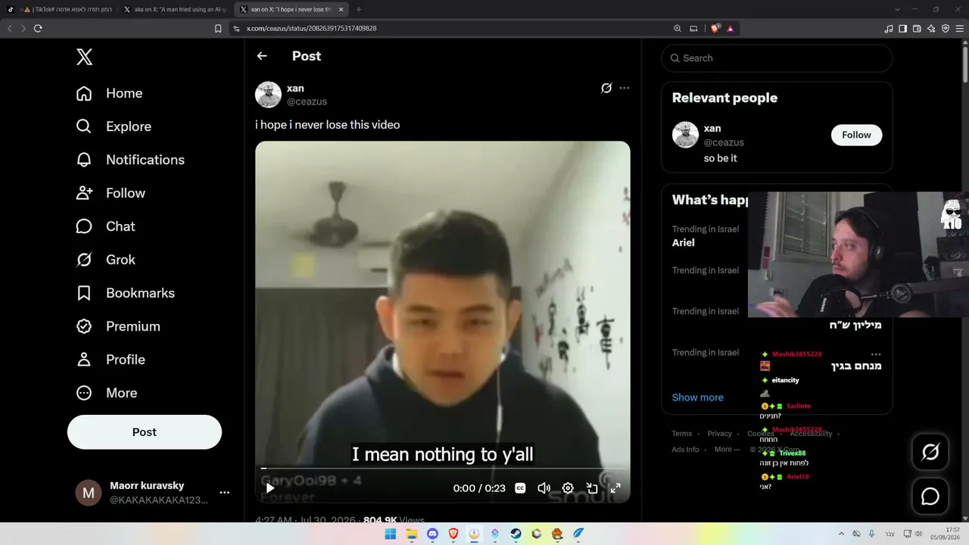The image size is (969, 545).
Task: Close the 'xan on X' browser tab
Action: point(341,10)
